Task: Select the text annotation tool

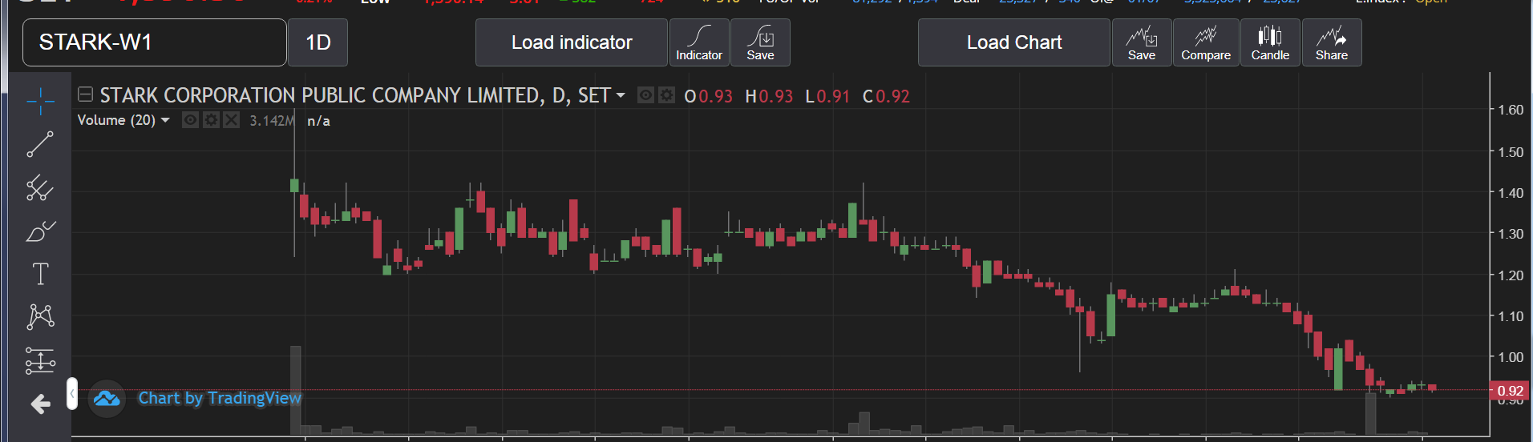Action: [40, 275]
